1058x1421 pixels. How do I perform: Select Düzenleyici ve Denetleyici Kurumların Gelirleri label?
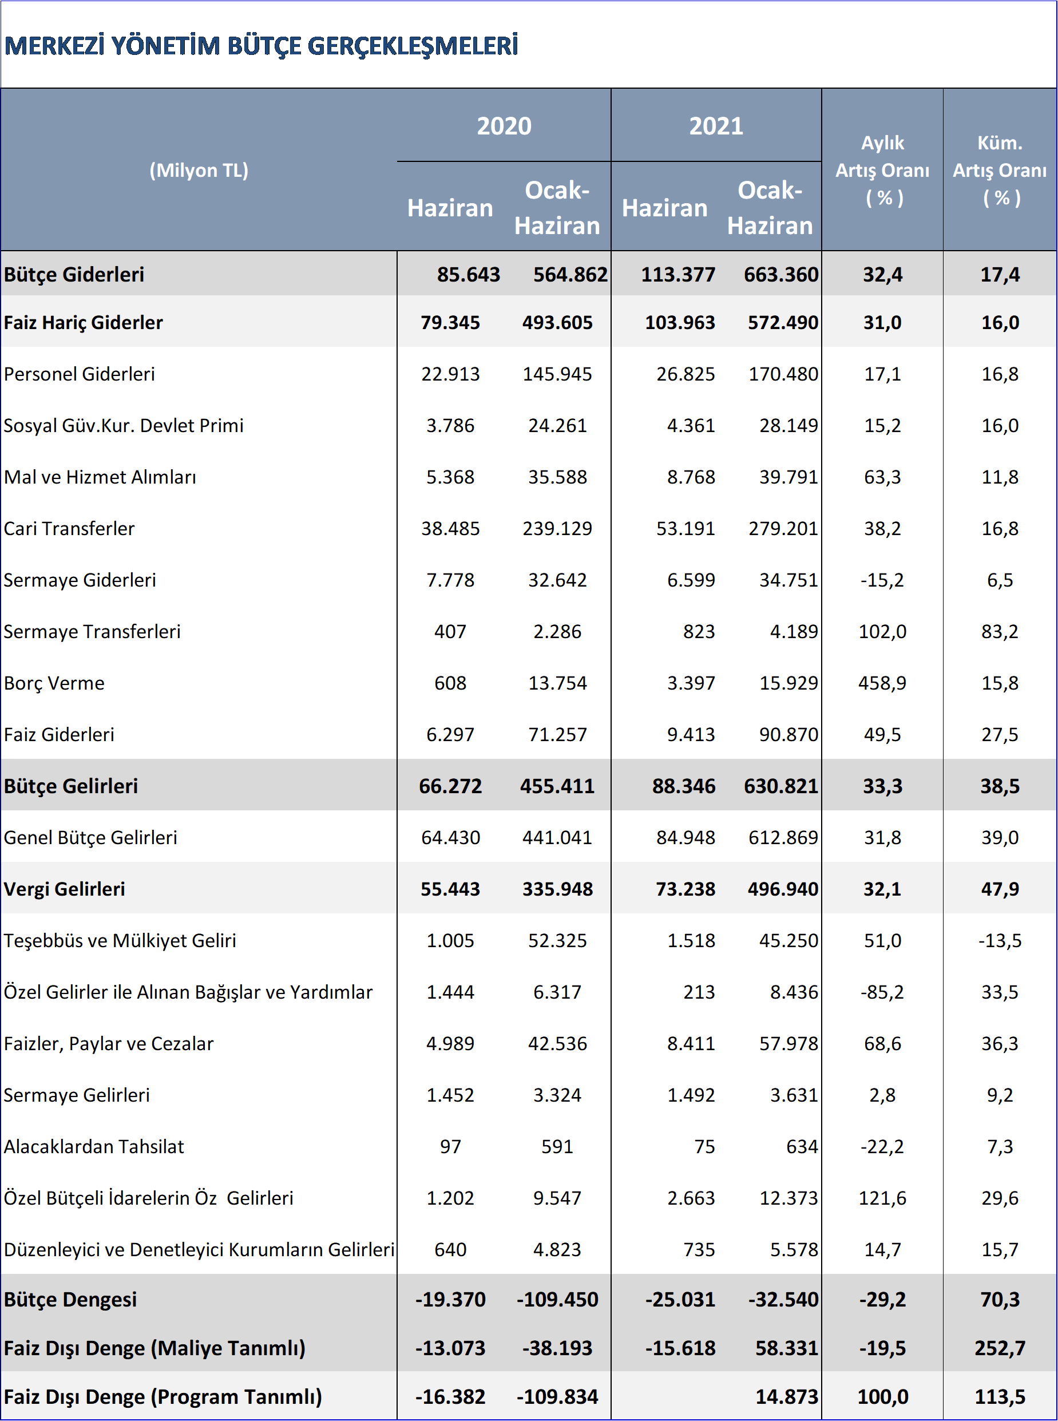click(x=199, y=1250)
